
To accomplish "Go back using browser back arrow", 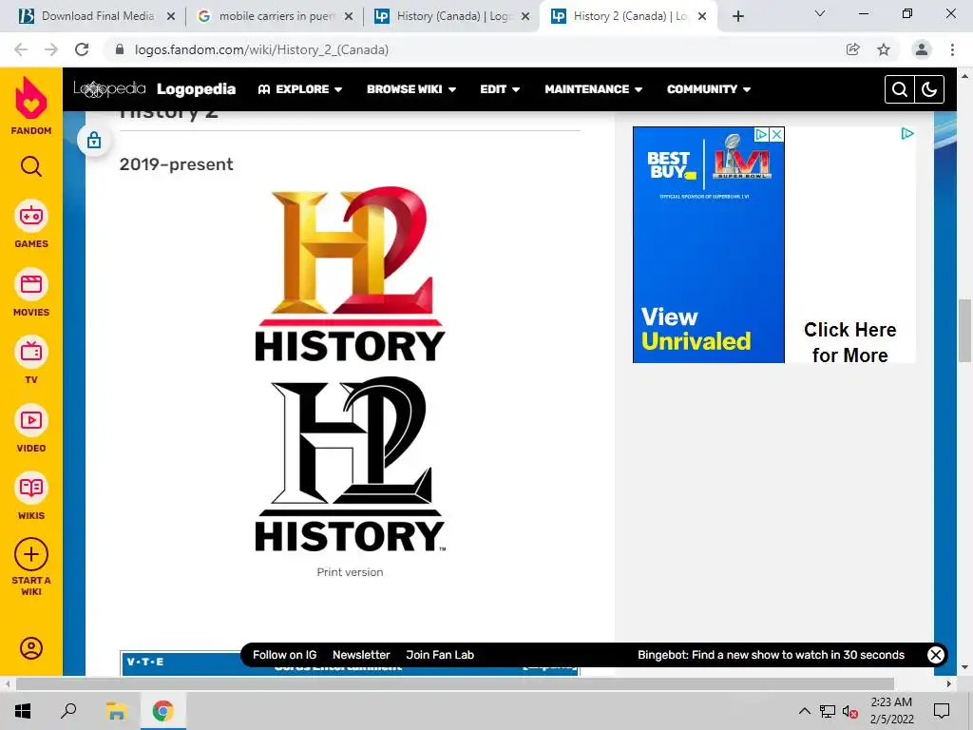I will (21, 49).
